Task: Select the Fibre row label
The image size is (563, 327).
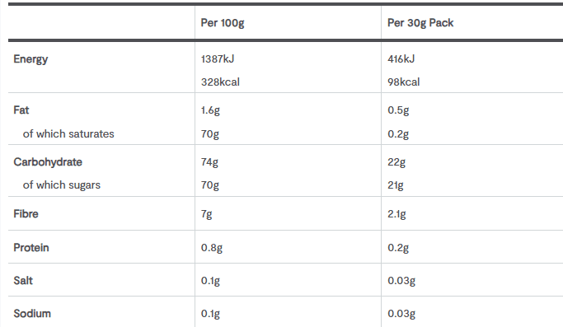Action: (x=26, y=214)
